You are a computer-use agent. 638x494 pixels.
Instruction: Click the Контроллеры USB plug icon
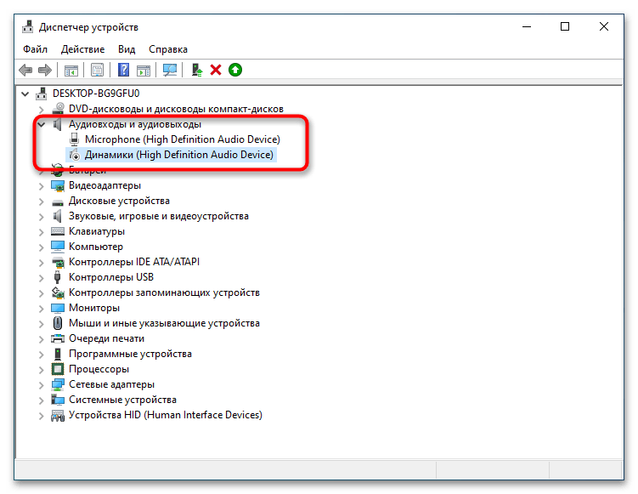58,277
